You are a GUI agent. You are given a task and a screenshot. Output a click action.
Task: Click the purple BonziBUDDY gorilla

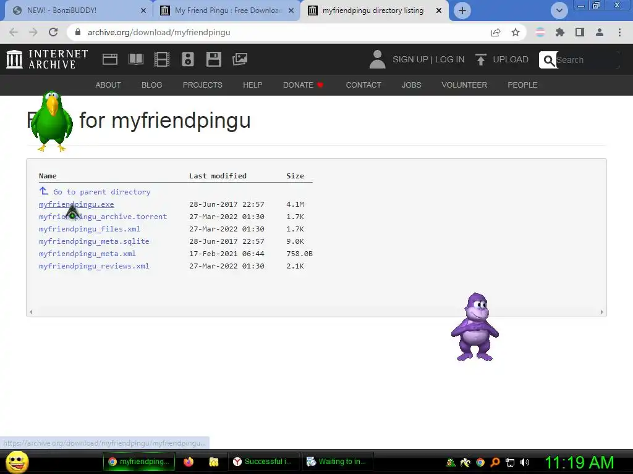475,327
